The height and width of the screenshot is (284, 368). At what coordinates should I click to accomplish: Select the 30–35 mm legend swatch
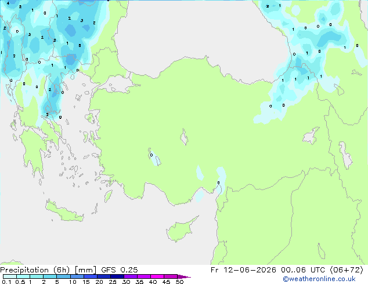click(131, 276)
